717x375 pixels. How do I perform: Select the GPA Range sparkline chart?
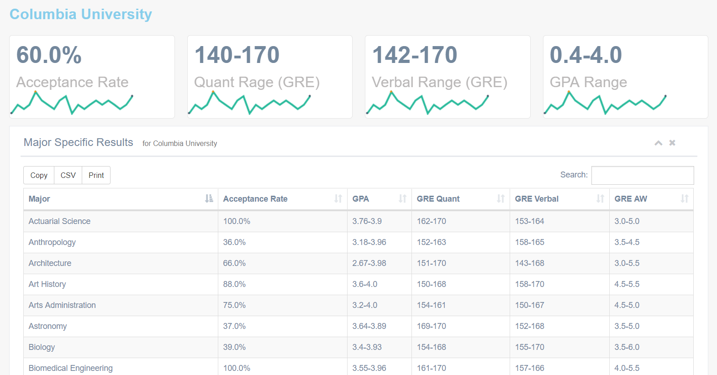coord(605,103)
